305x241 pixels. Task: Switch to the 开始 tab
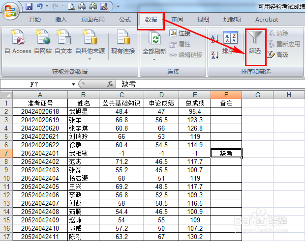point(34,20)
